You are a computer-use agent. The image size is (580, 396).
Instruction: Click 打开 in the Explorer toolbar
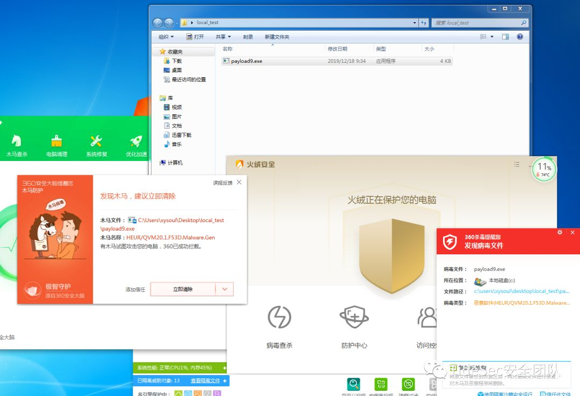pos(195,36)
